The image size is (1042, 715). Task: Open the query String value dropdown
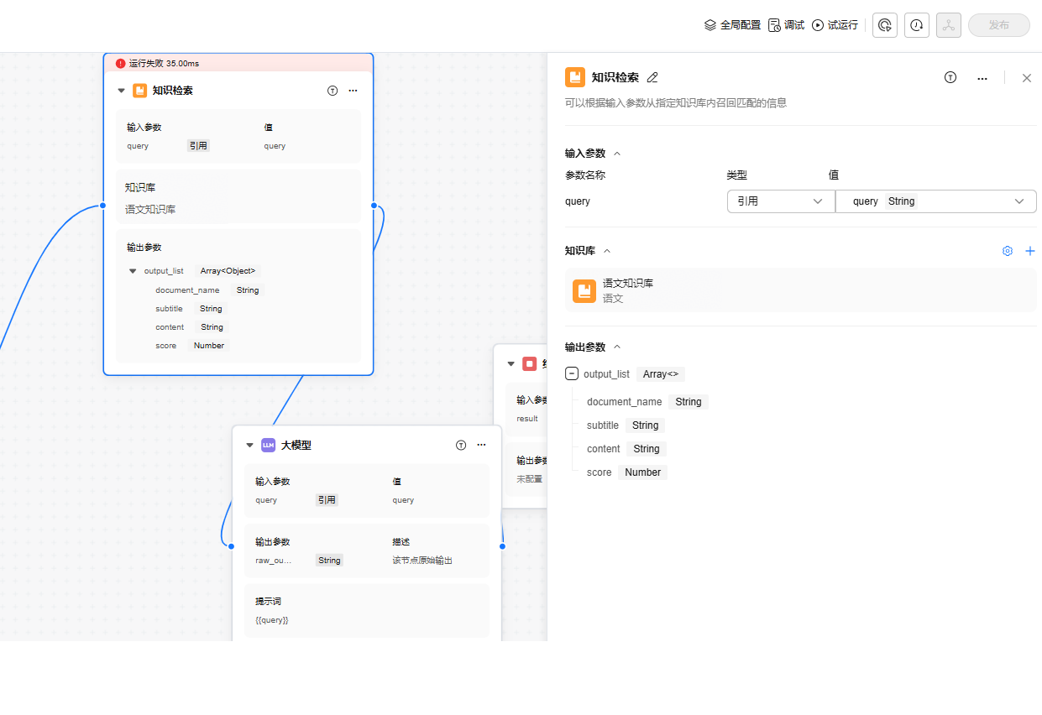click(x=935, y=201)
